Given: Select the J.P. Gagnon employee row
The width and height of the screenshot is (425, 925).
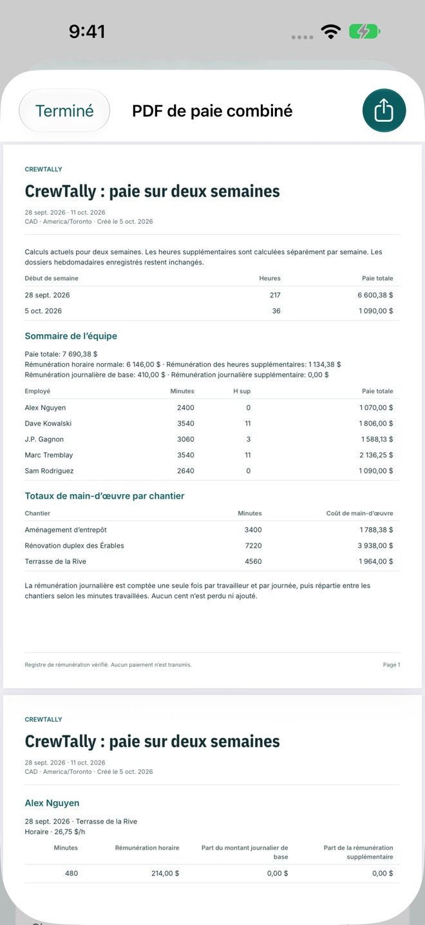Looking at the screenshot, I should click(x=212, y=439).
